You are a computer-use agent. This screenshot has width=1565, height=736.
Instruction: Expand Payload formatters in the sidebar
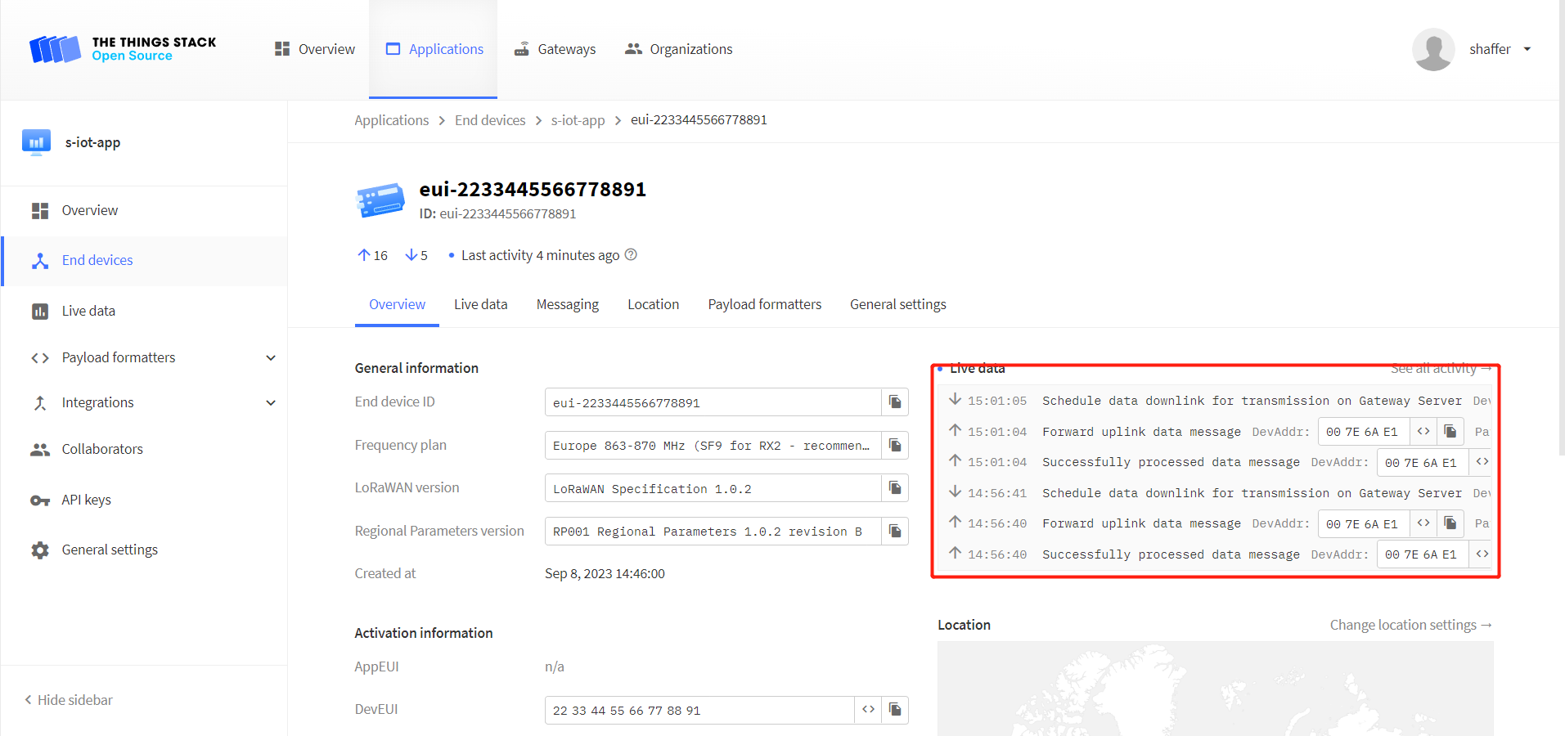click(271, 358)
